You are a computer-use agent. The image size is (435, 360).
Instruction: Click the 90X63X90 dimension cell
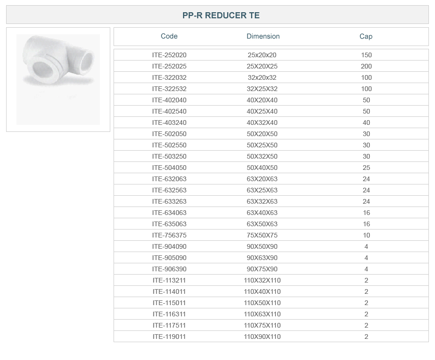262,258
